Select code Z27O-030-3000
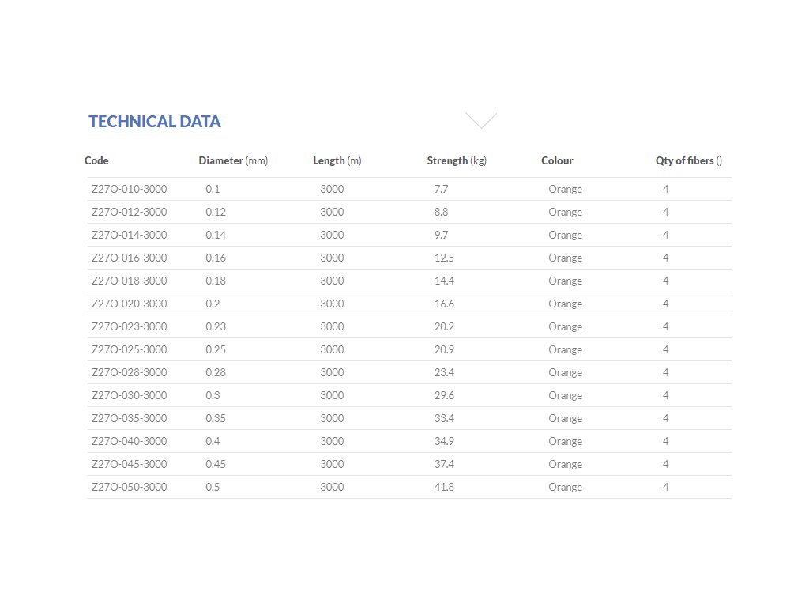Image resolution: width=809 pixels, height=607 pixels. coord(130,395)
